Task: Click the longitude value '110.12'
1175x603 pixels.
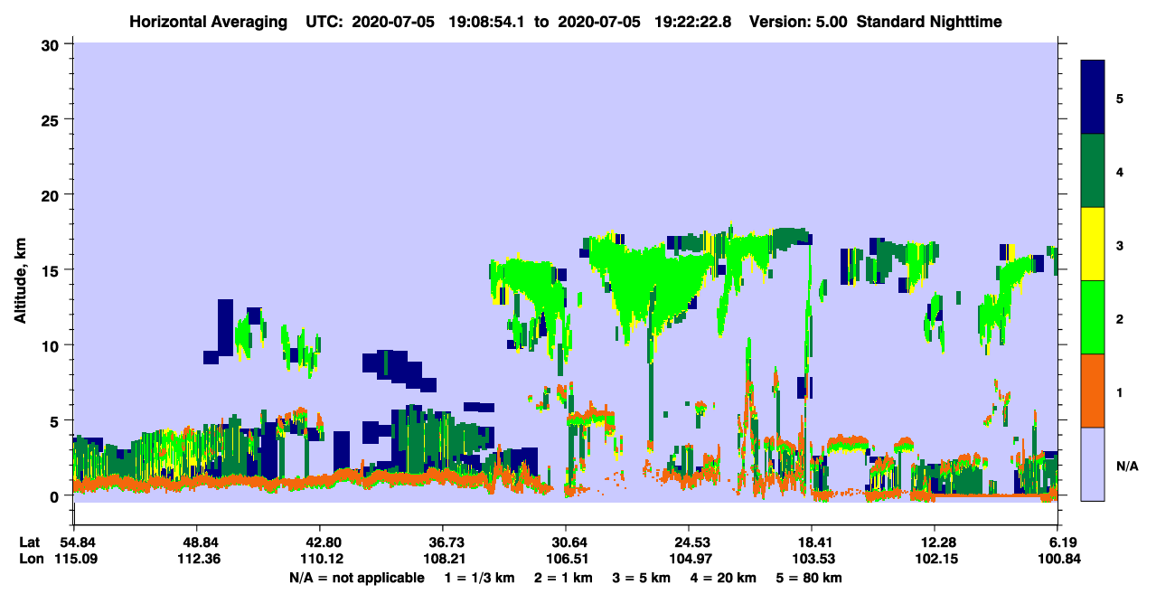Action: pos(320,559)
